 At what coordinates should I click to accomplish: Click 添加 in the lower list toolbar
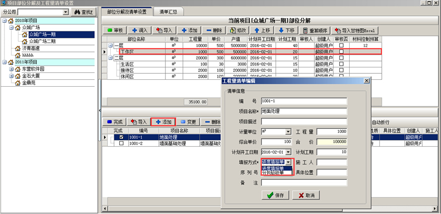click(162, 122)
